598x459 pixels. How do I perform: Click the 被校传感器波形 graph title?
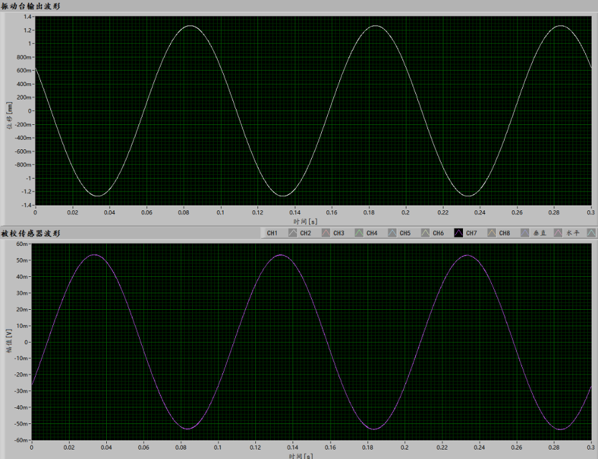click(30, 233)
